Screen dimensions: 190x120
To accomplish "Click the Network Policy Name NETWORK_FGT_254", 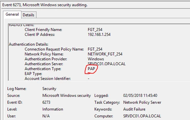I will click(105, 54).
